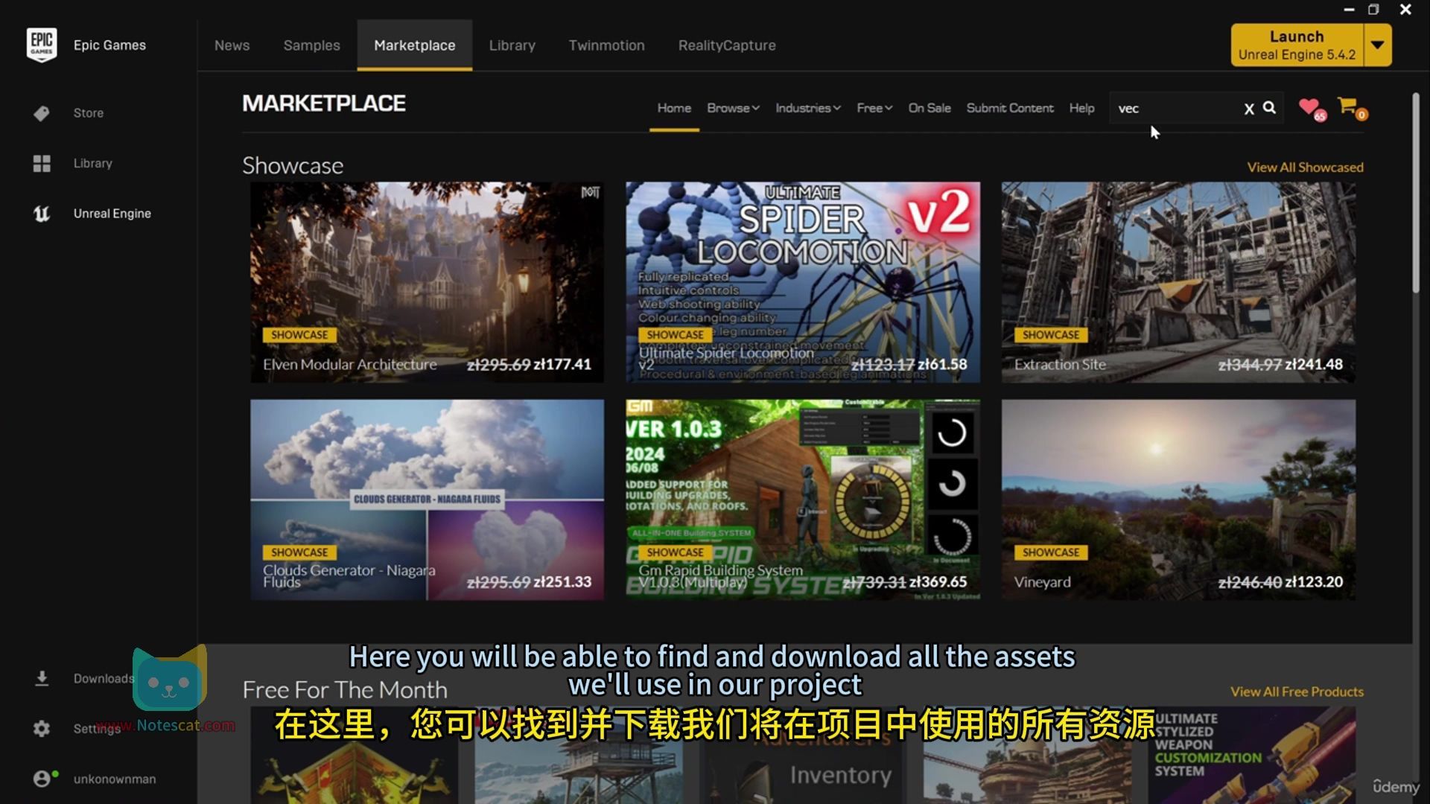Expand the Launch engine version dropdown arrow
Image resolution: width=1430 pixels, height=804 pixels.
click(x=1377, y=45)
